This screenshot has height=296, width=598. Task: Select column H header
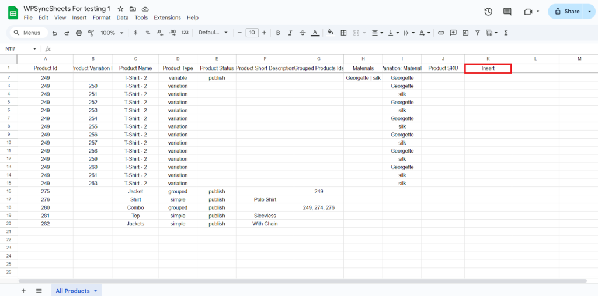pos(363,59)
